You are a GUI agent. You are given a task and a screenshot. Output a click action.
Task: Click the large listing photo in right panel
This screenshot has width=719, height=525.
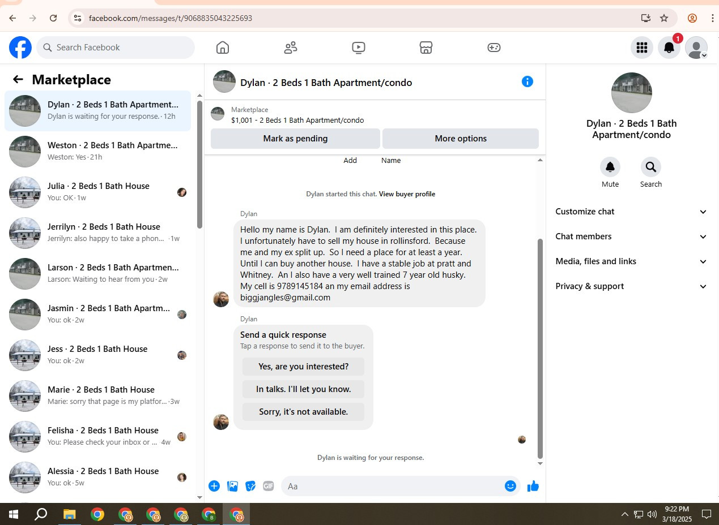point(632,93)
